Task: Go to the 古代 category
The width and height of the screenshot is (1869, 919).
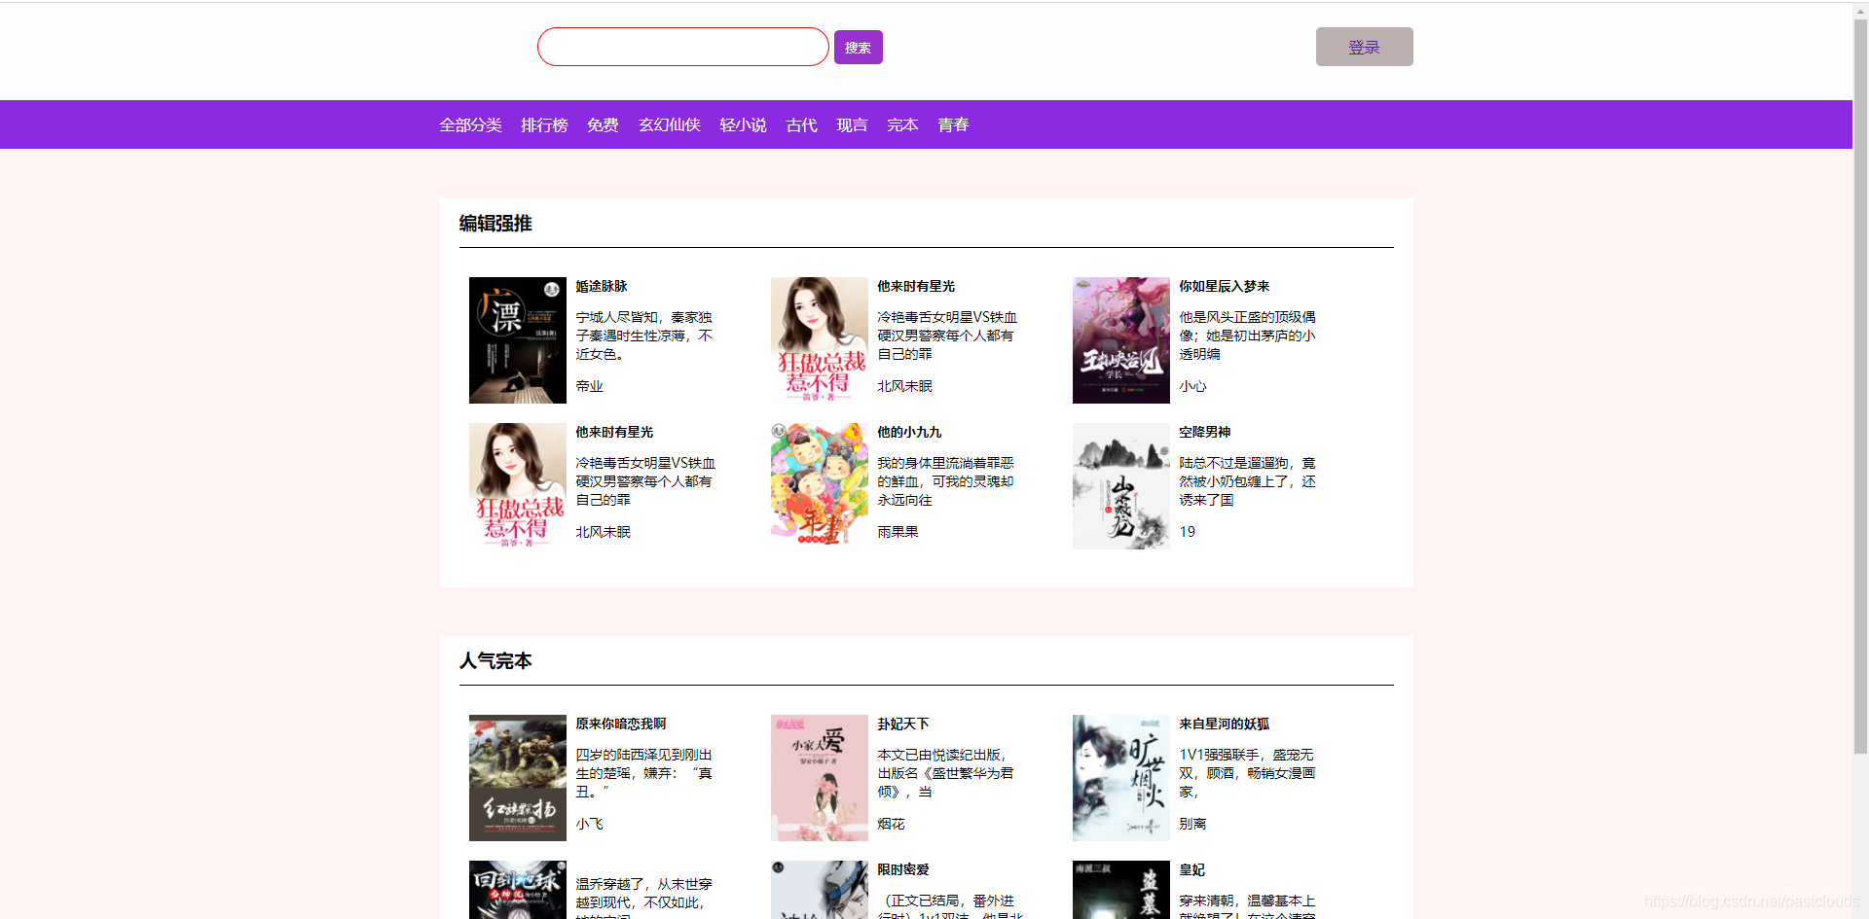Action: tap(801, 124)
